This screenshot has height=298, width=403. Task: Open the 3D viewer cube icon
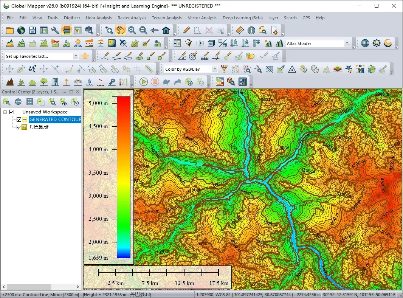(211, 43)
